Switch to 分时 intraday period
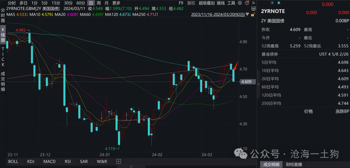 point(12,3)
